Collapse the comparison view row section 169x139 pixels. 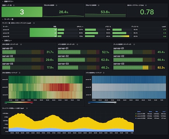3,41
